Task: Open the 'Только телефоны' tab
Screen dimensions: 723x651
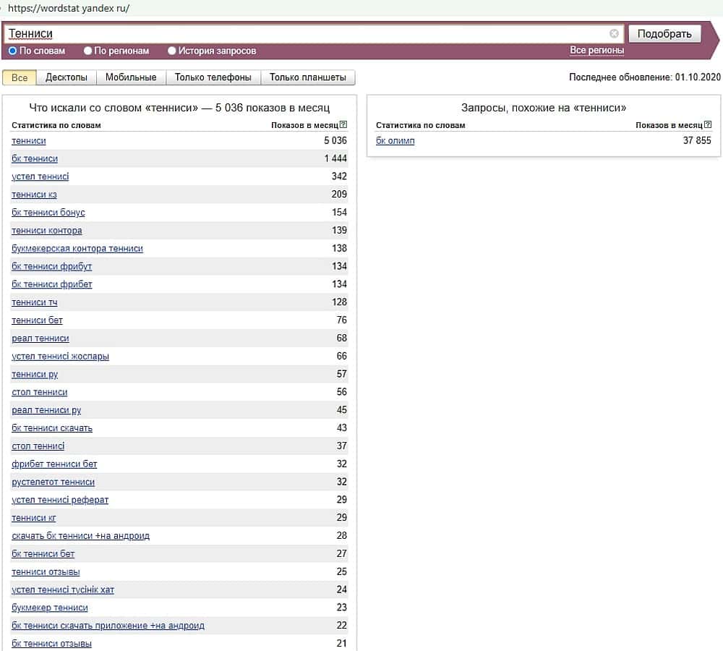Action: click(213, 77)
